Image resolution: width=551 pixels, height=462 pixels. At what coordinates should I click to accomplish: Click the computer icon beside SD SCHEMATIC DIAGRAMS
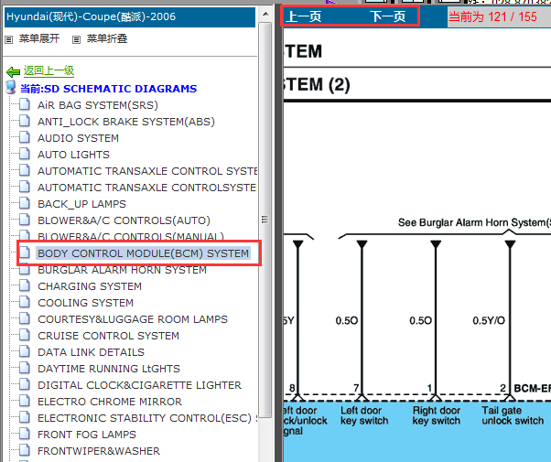pos(11,88)
